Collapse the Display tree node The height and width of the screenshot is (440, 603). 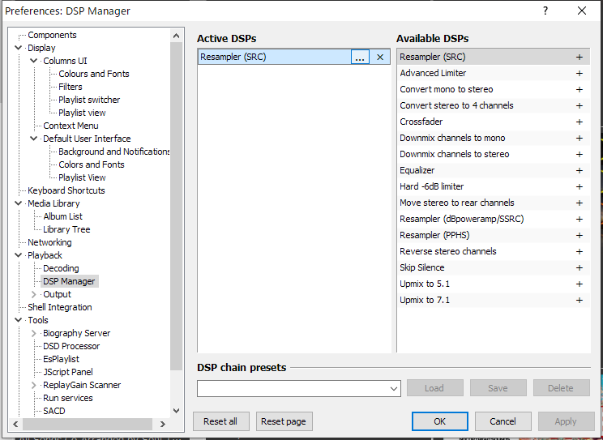coord(19,48)
